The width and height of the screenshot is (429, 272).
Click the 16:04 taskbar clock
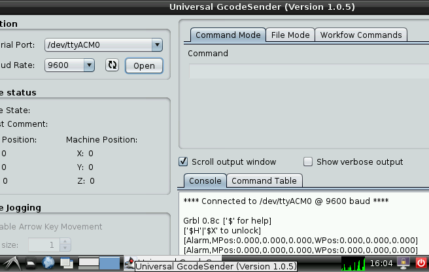[x=381, y=263]
